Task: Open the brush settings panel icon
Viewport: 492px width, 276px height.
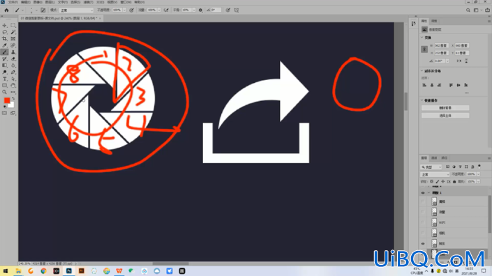Action: tap(43, 10)
